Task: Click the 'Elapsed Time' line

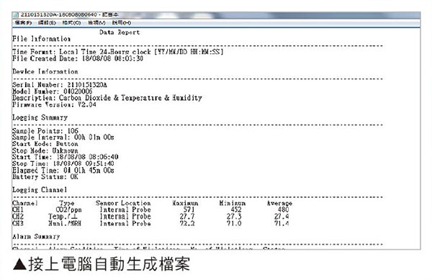Action: pos(63,170)
